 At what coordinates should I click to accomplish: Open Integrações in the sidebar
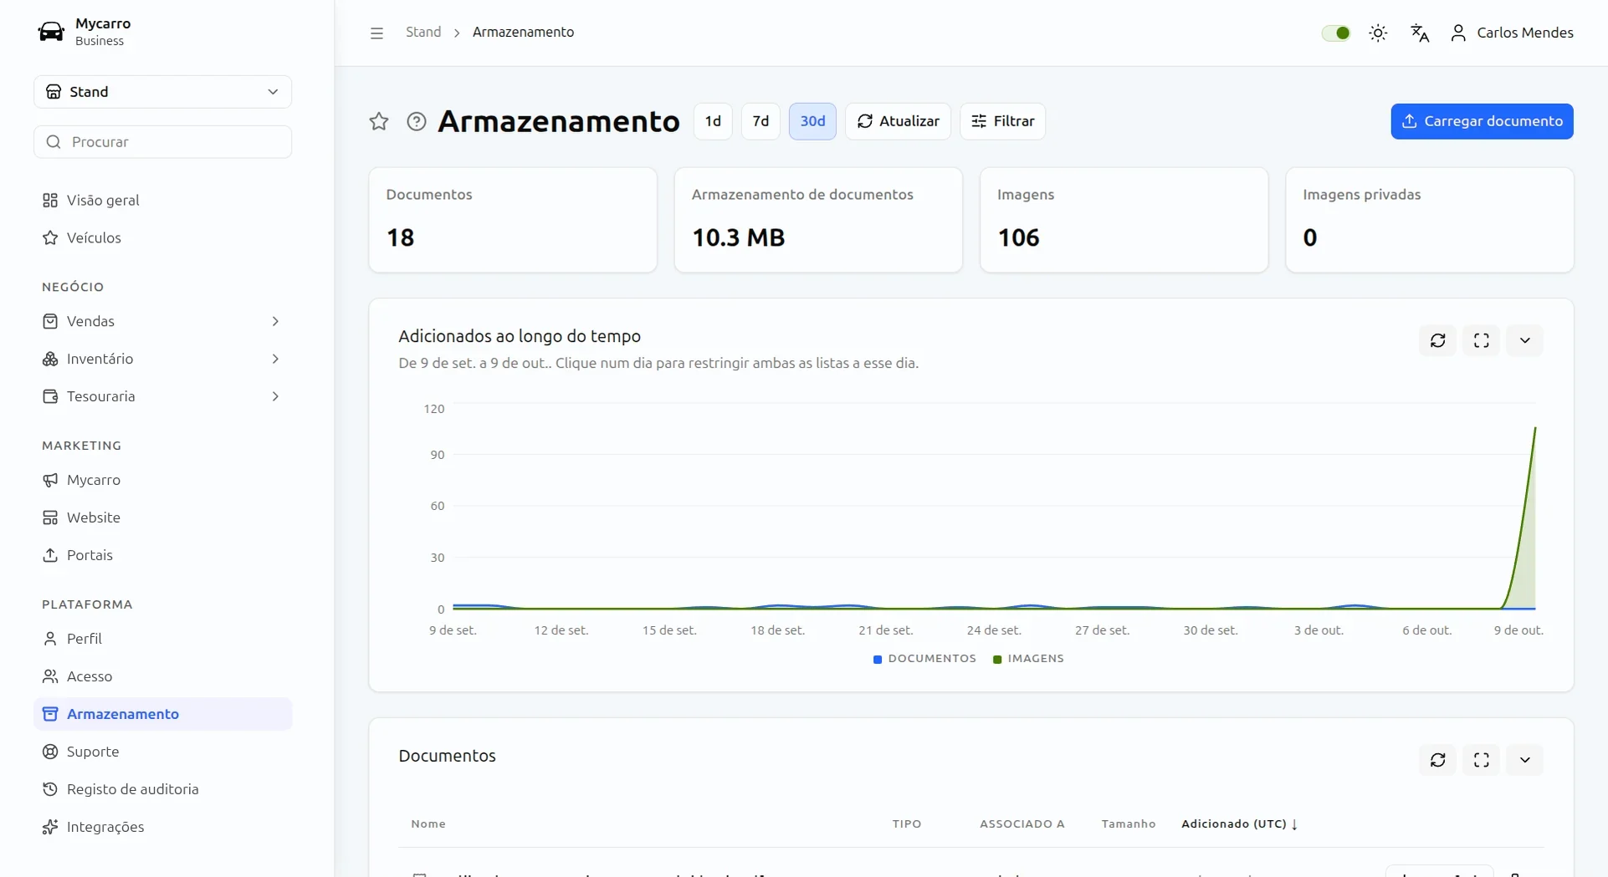pyautogui.click(x=163, y=827)
